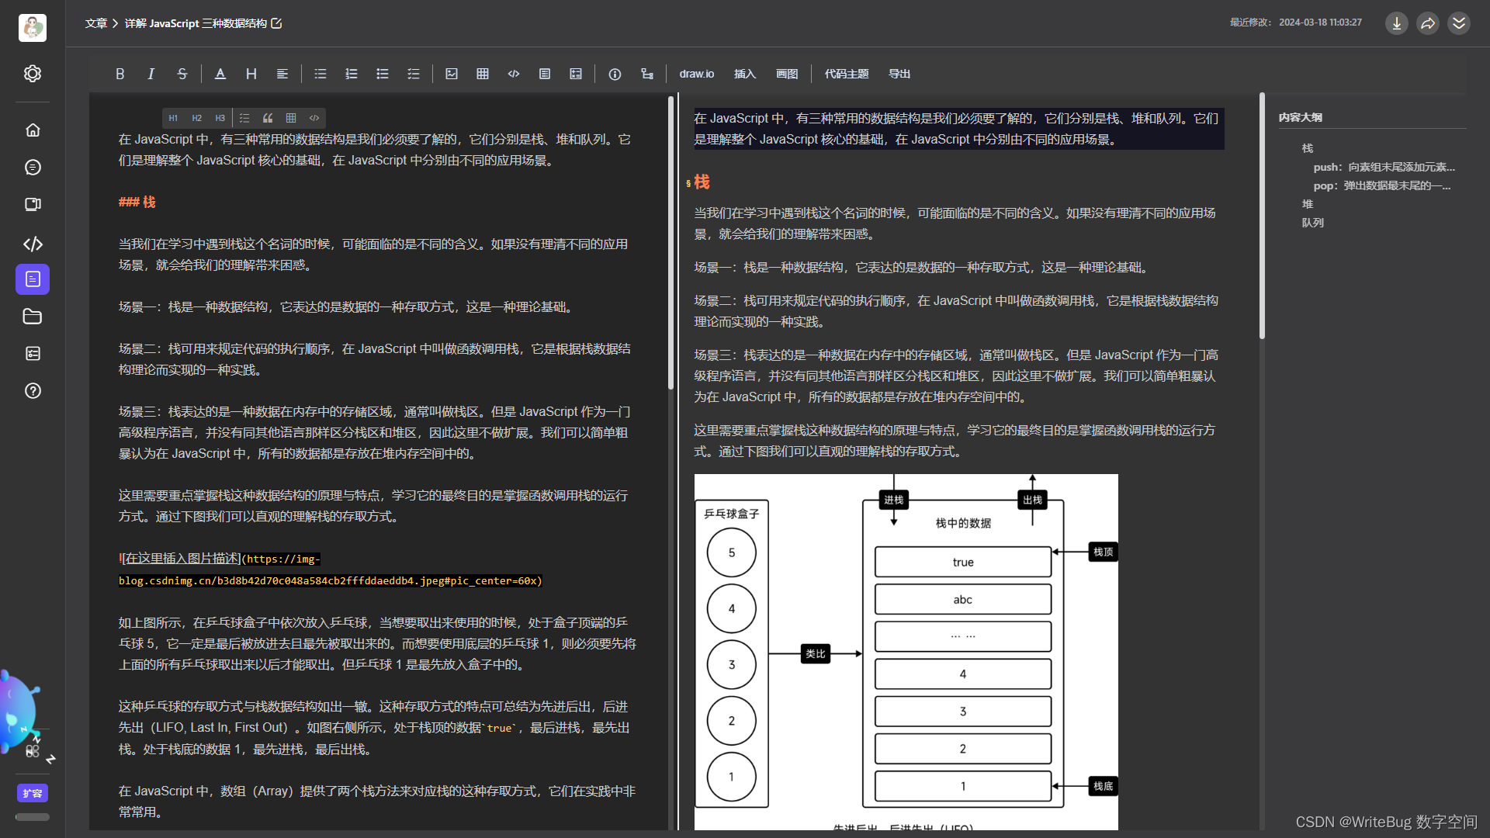Click the edit title icon beside article name

coord(276,23)
